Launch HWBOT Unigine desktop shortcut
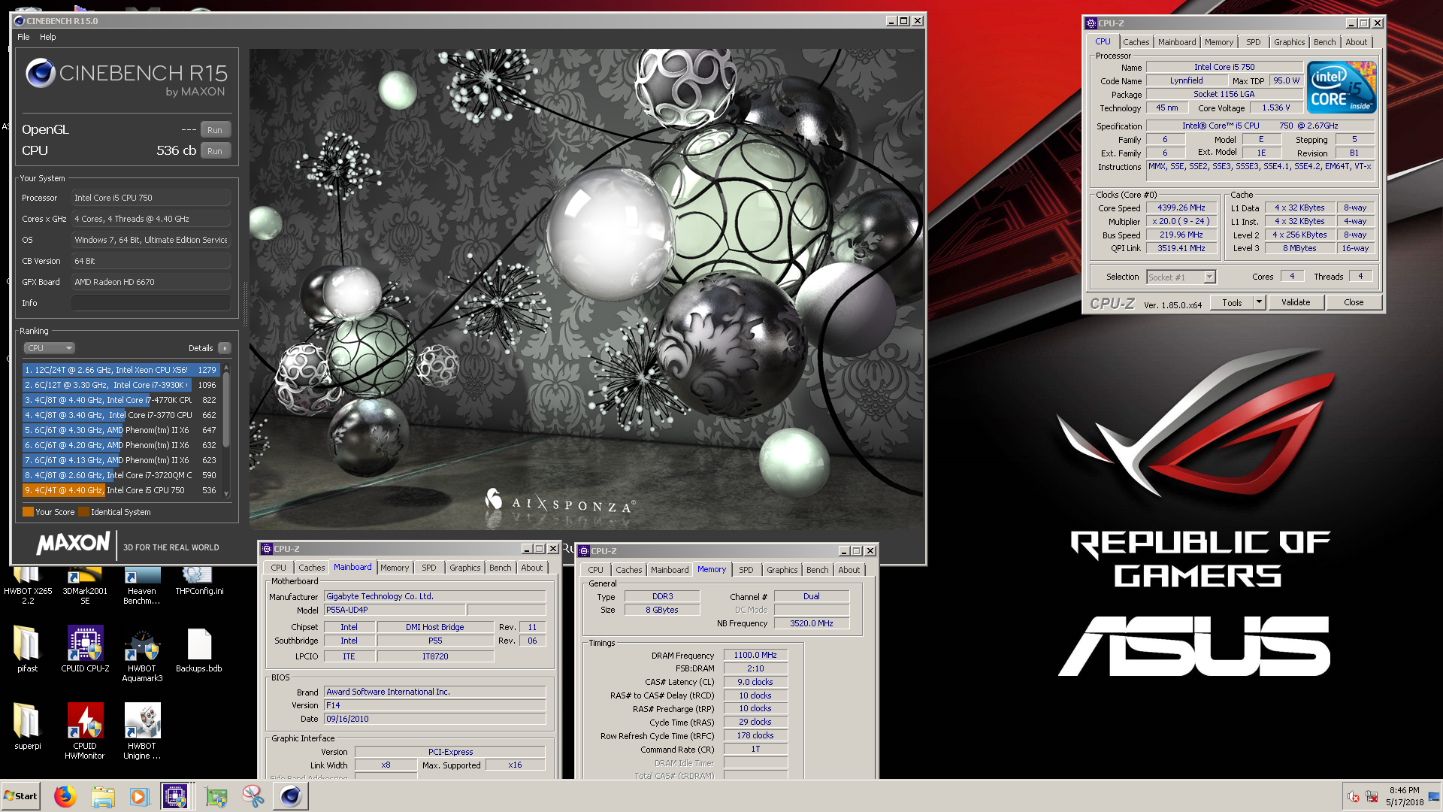 (142, 731)
